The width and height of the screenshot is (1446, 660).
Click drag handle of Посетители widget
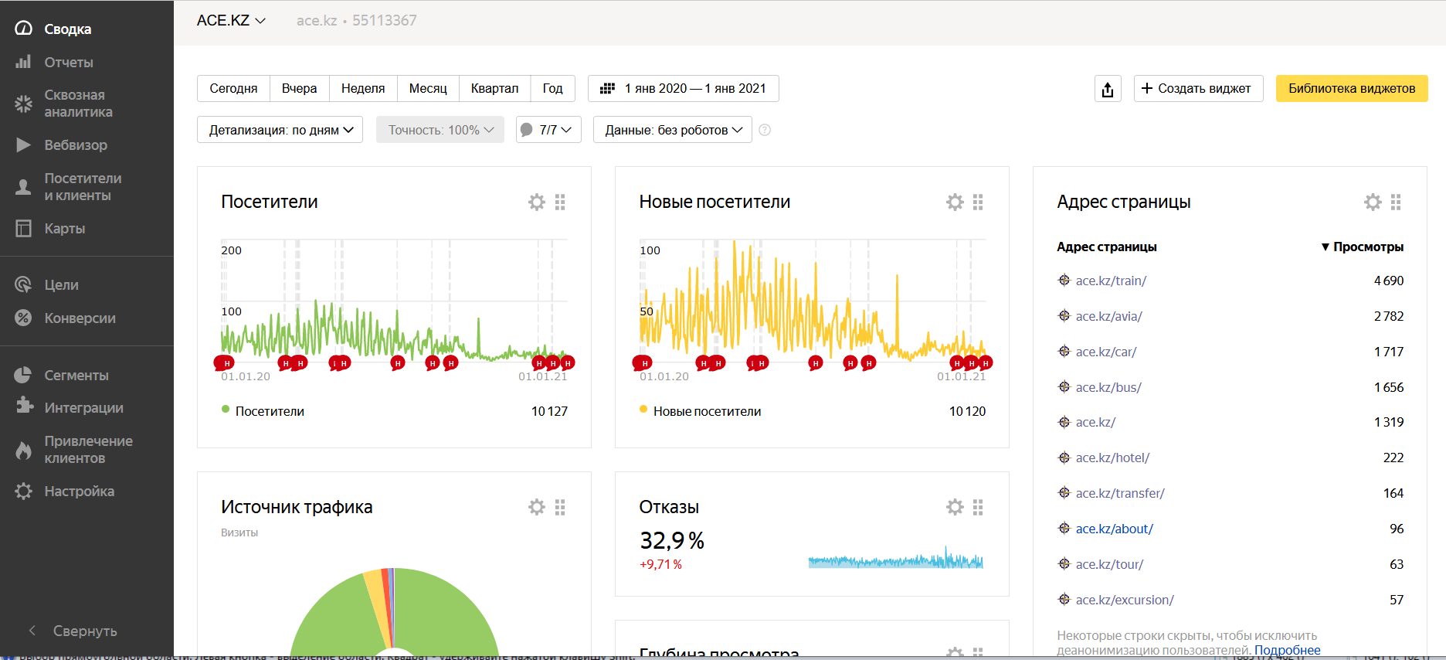pos(560,202)
